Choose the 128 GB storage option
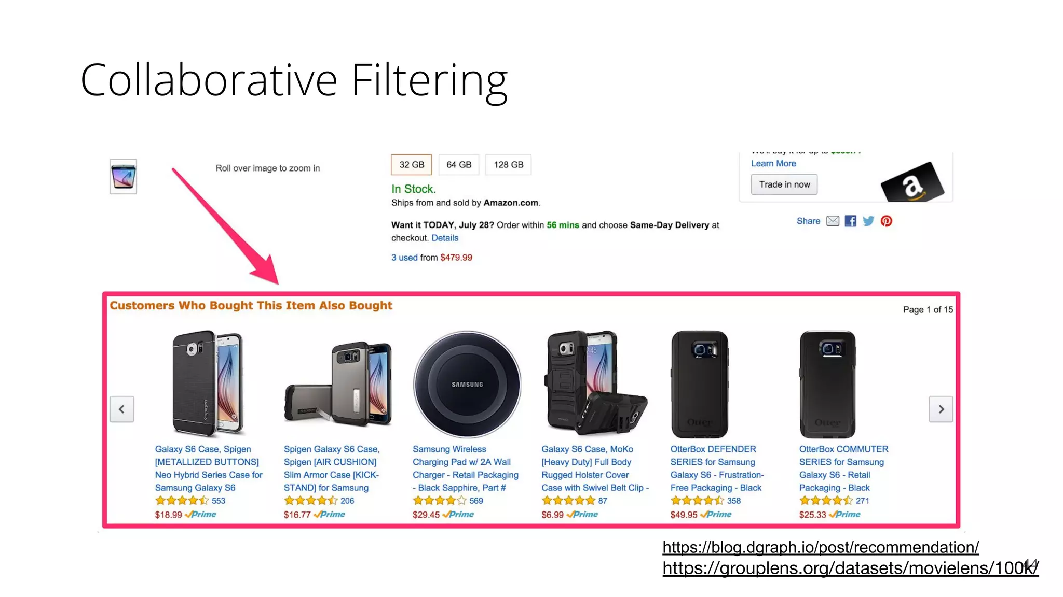The image size is (1063, 597). (x=508, y=165)
